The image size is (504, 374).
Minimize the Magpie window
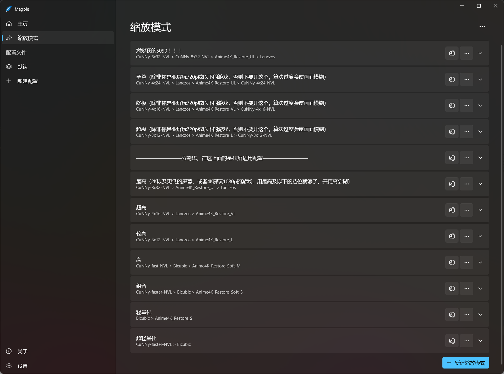tap(462, 6)
